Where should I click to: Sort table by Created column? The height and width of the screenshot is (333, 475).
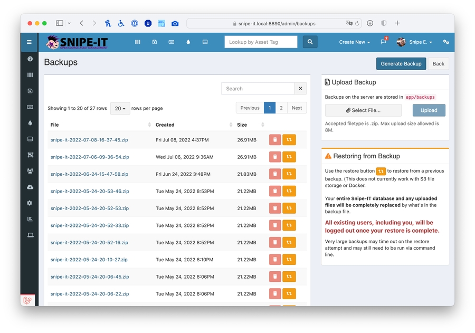[x=165, y=125]
